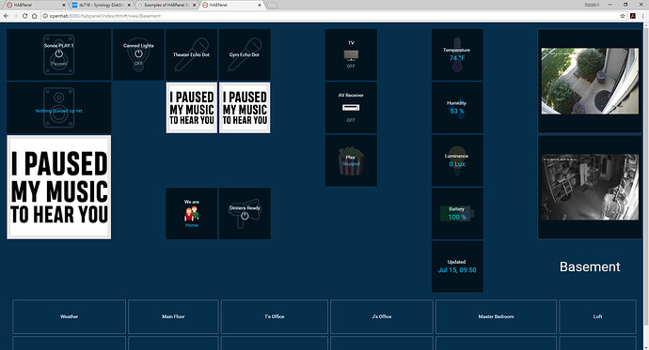Click the Luminance light bulb tile

[x=457, y=160]
